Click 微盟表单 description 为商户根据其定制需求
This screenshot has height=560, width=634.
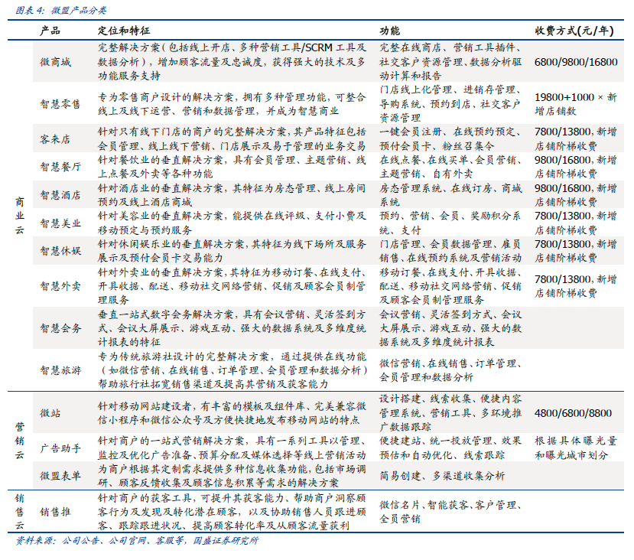point(232,476)
